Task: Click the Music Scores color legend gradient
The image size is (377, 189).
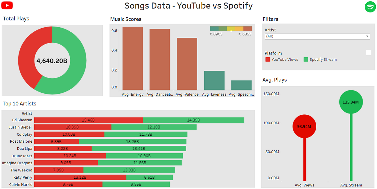Action: click(x=231, y=28)
